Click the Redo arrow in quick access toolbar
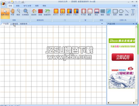This screenshot has width=139, height=106. 19,2
